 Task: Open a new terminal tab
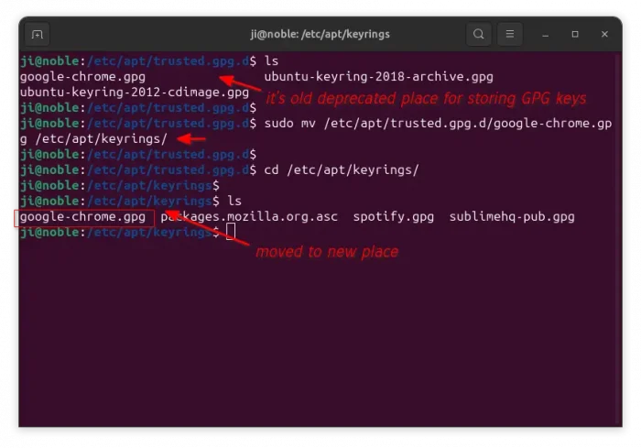(x=38, y=34)
